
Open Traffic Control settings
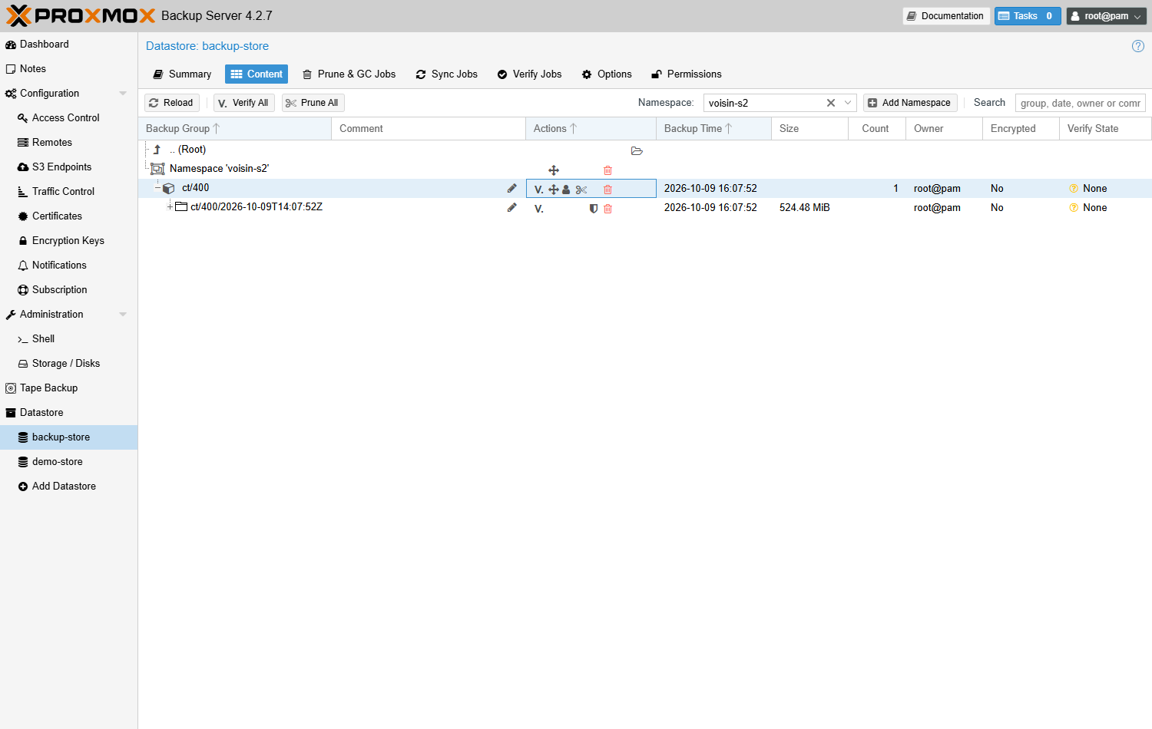click(x=68, y=192)
